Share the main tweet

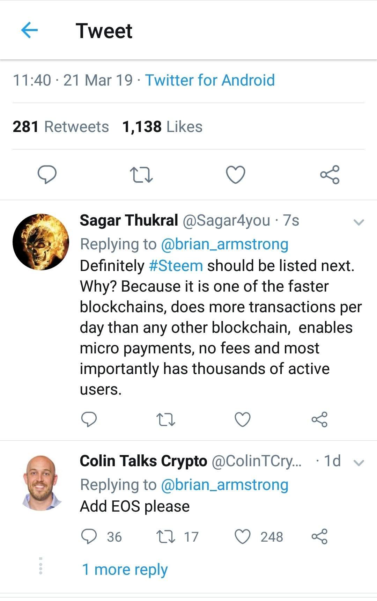[x=330, y=175]
